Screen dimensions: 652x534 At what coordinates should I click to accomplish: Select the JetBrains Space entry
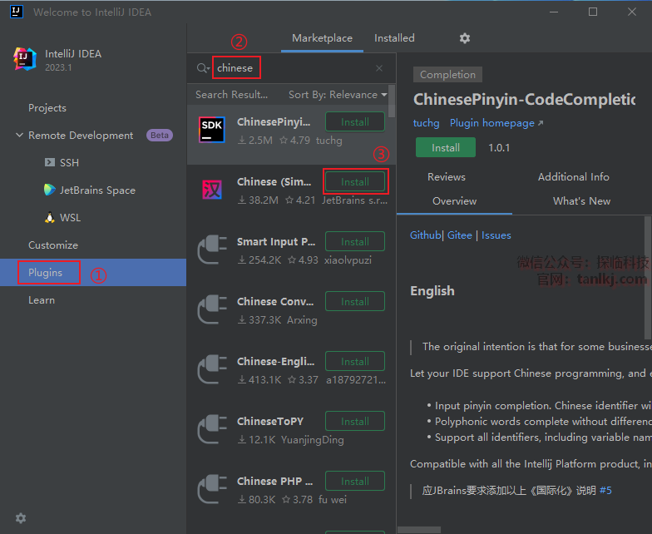(x=97, y=190)
